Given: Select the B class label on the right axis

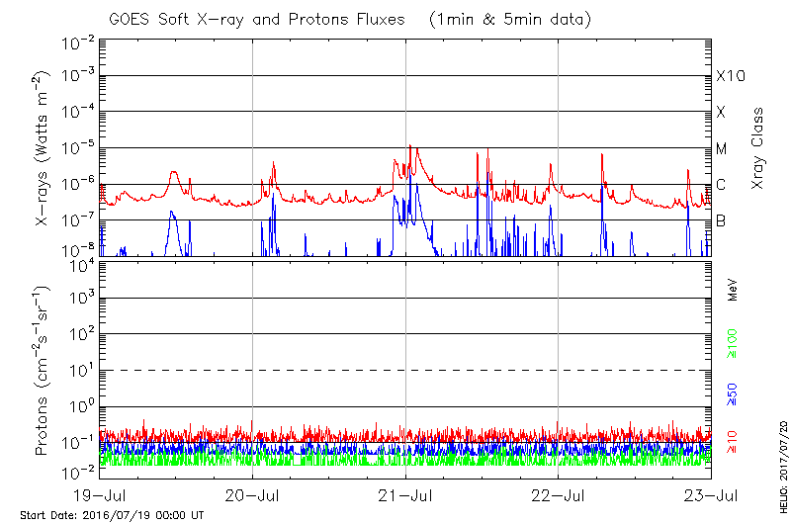Looking at the screenshot, I should tap(721, 220).
